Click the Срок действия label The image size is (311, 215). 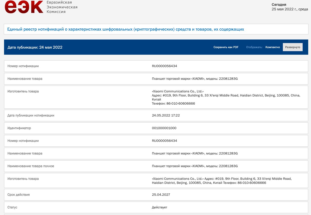point(19,195)
